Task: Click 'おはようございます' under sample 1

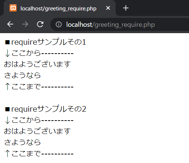Action: coord(37,64)
